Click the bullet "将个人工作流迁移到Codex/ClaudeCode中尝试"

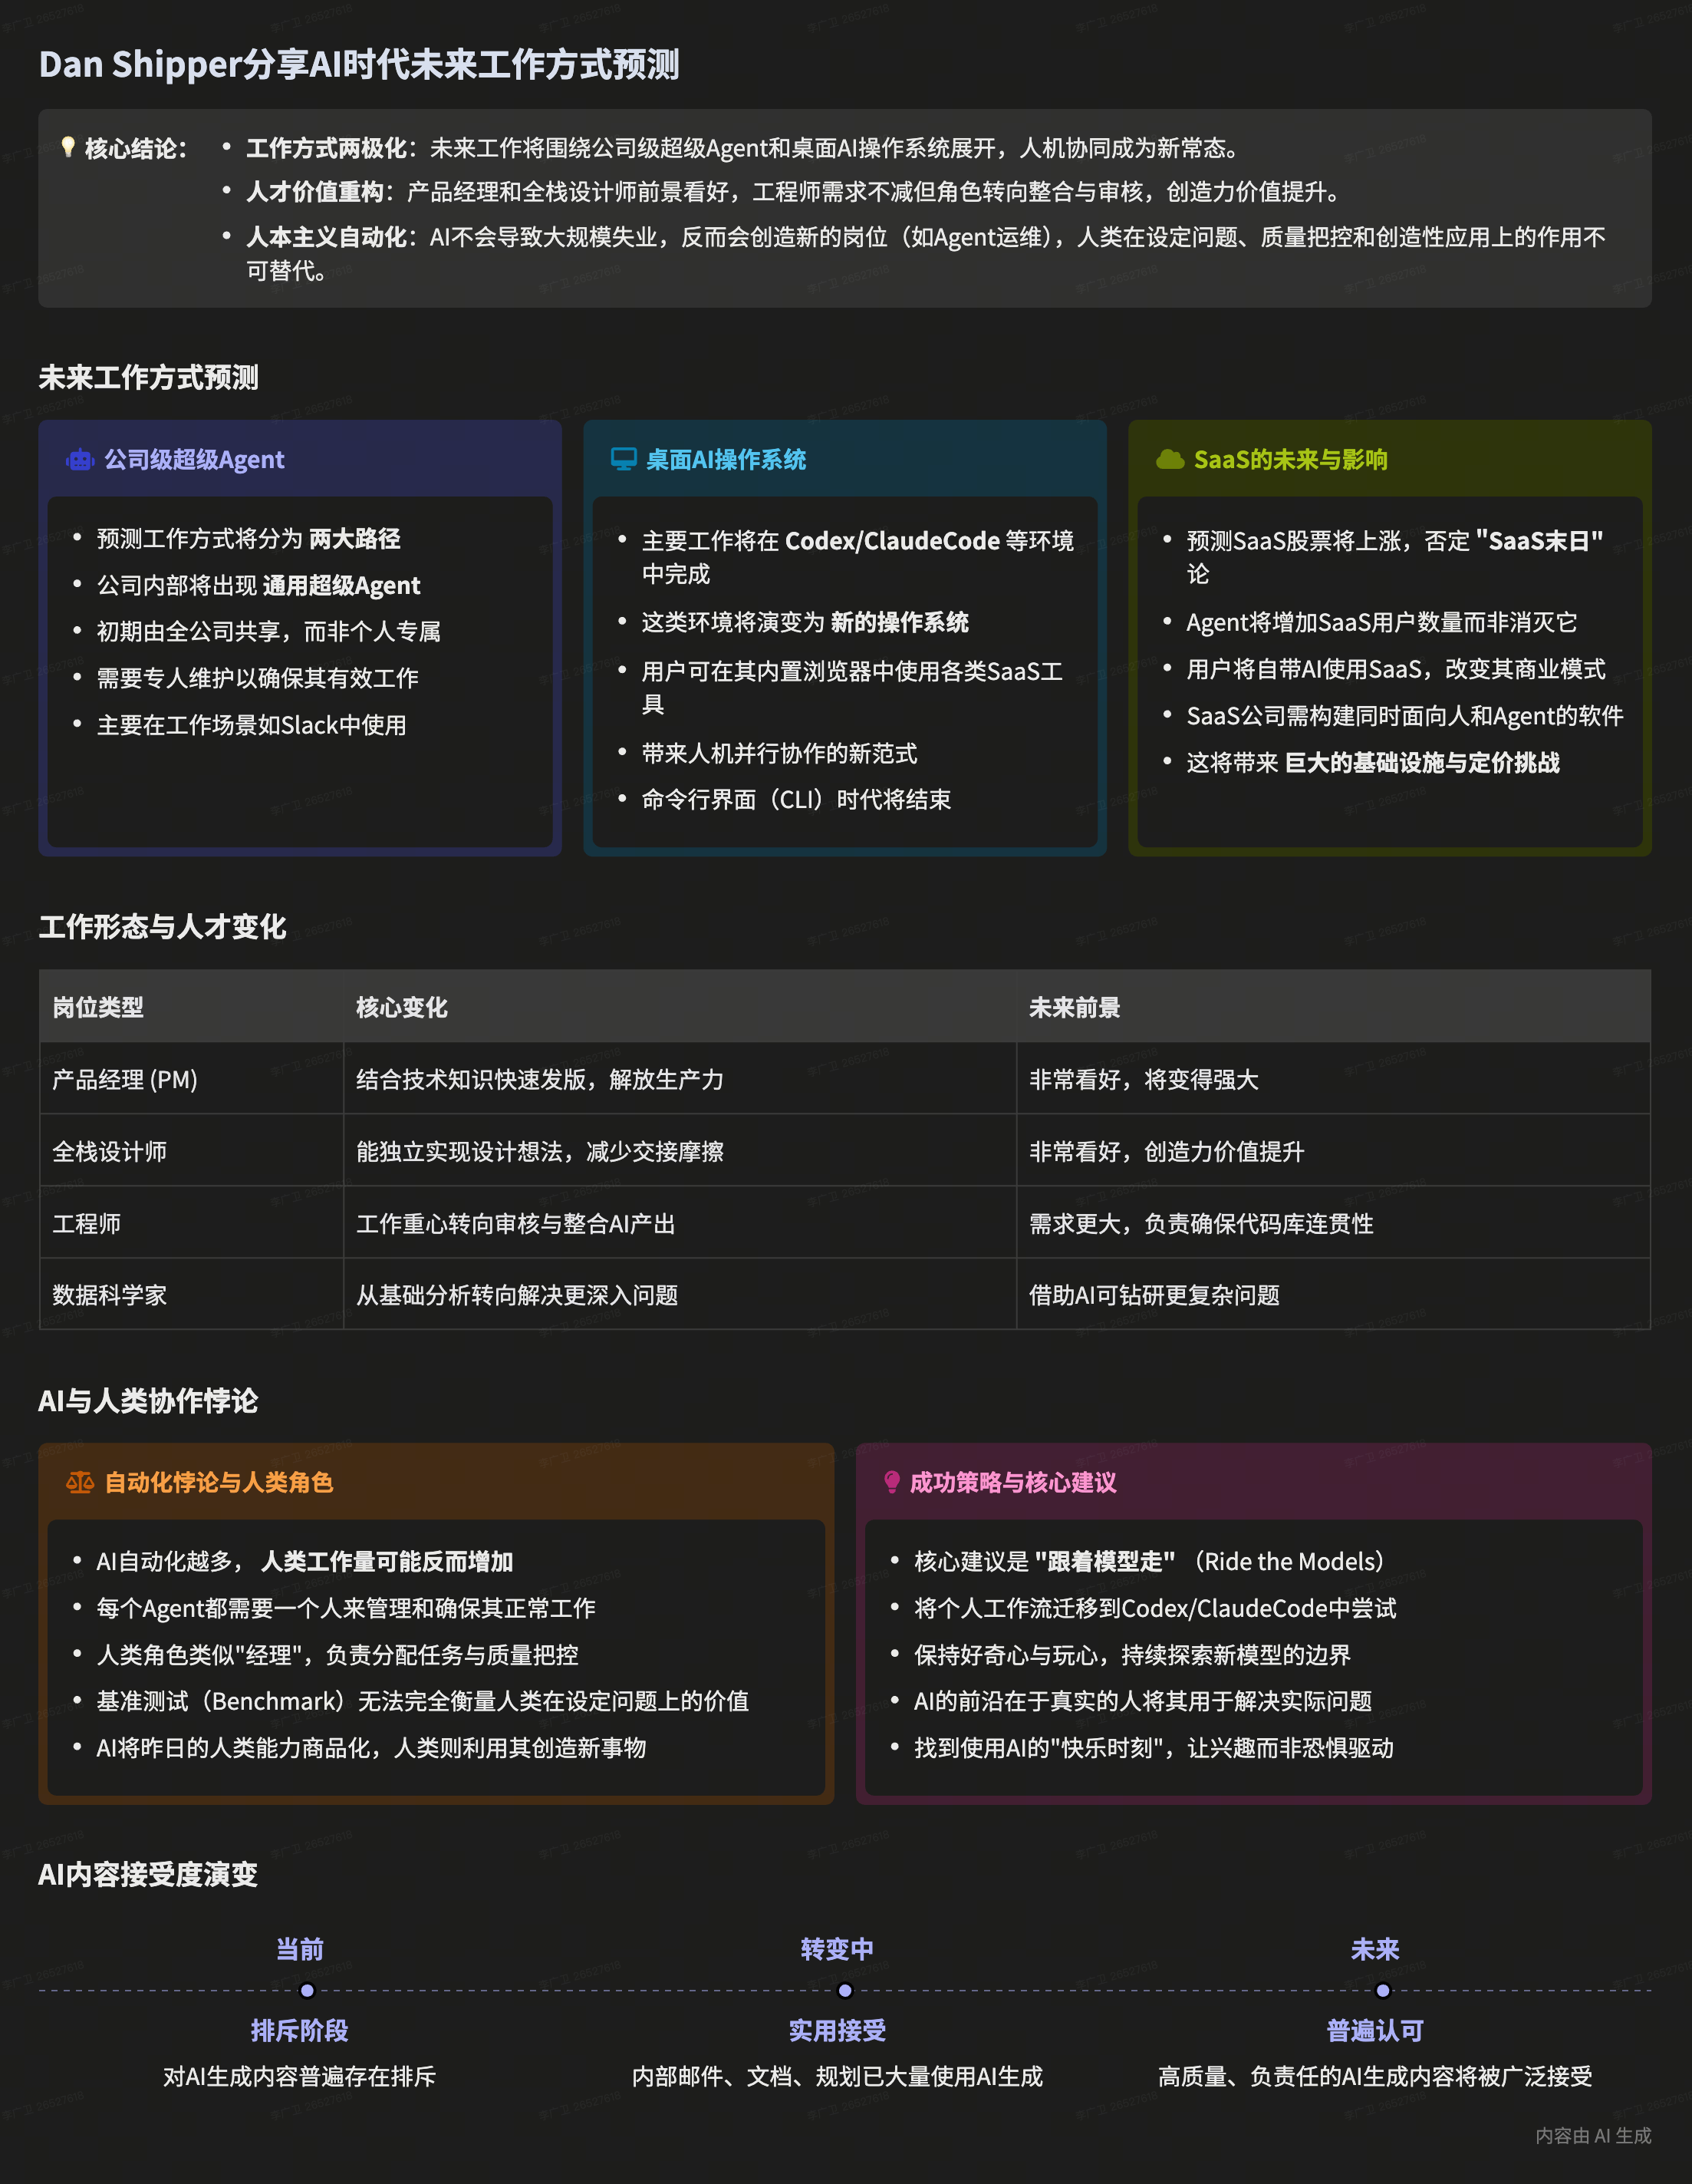[x=1155, y=1609]
